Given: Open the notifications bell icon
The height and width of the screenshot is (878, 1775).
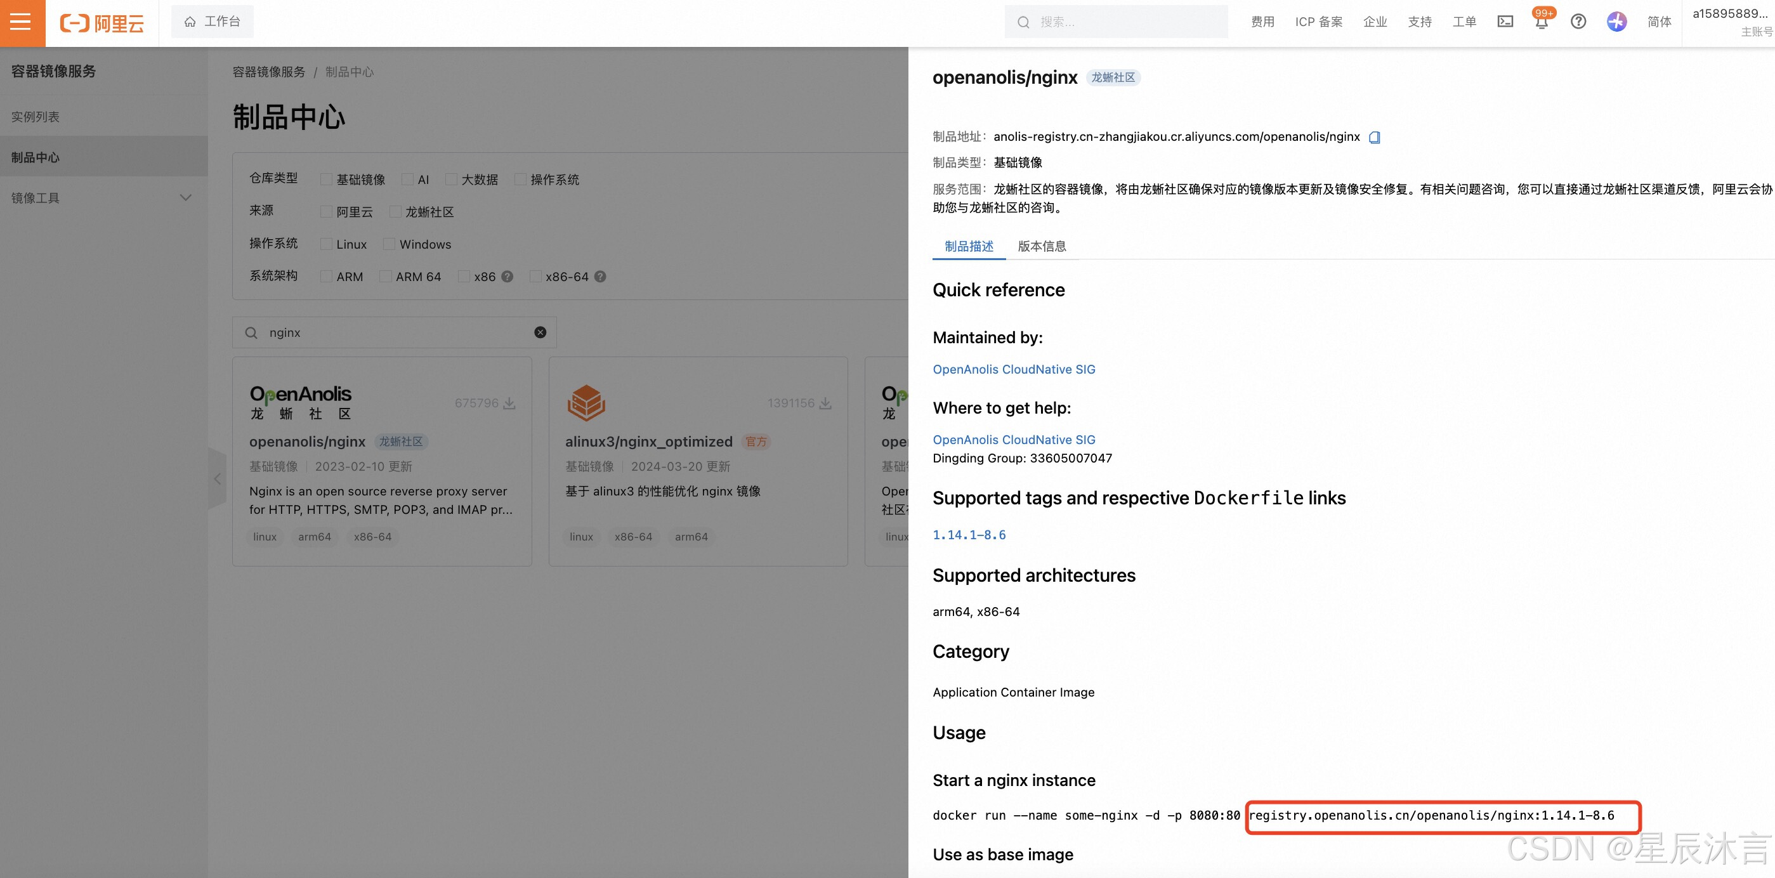Looking at the screenshot, I should [1542, 23].
